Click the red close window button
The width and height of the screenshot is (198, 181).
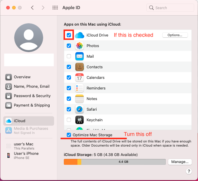[8, 8]
